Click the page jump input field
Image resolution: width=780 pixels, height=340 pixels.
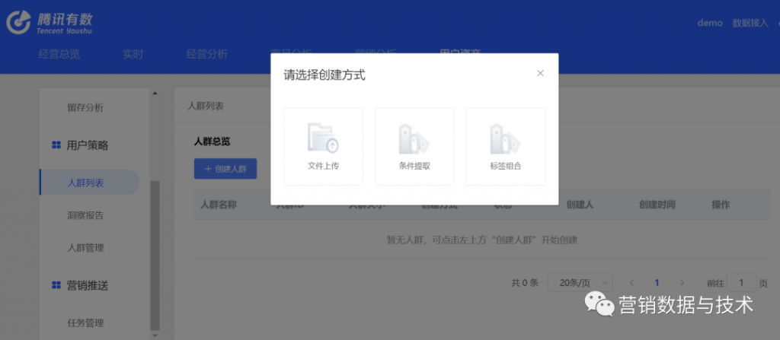[x=741, y=282]
